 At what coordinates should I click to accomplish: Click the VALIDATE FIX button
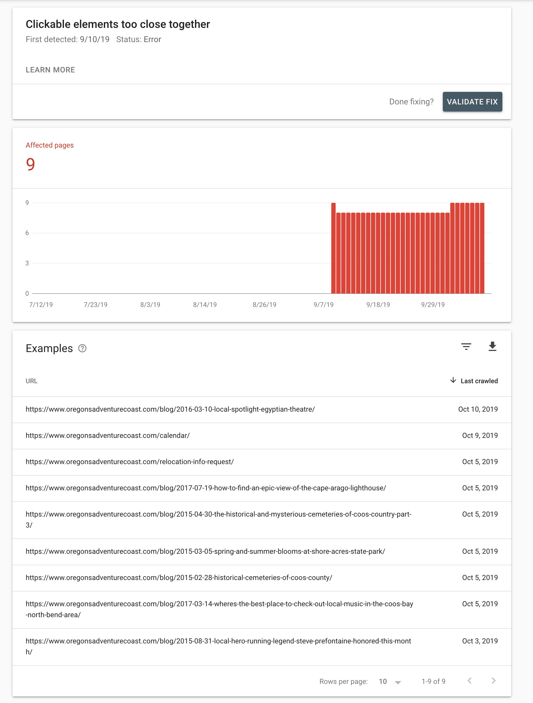(x=472, y=102)
